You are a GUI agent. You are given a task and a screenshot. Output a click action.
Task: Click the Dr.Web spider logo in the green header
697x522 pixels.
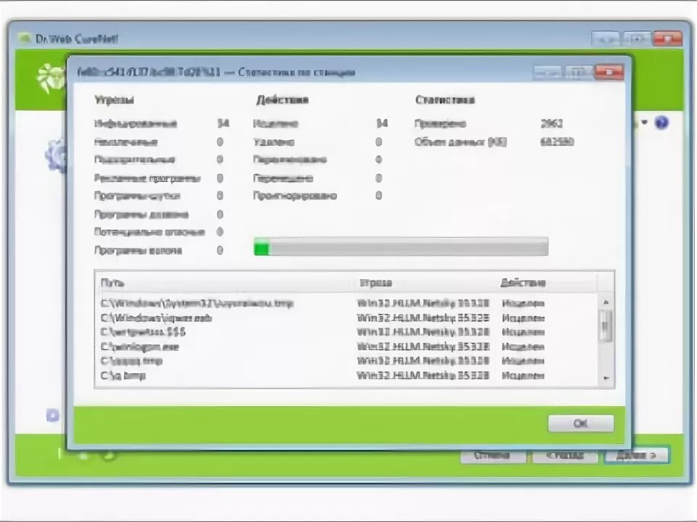point(51,78)
